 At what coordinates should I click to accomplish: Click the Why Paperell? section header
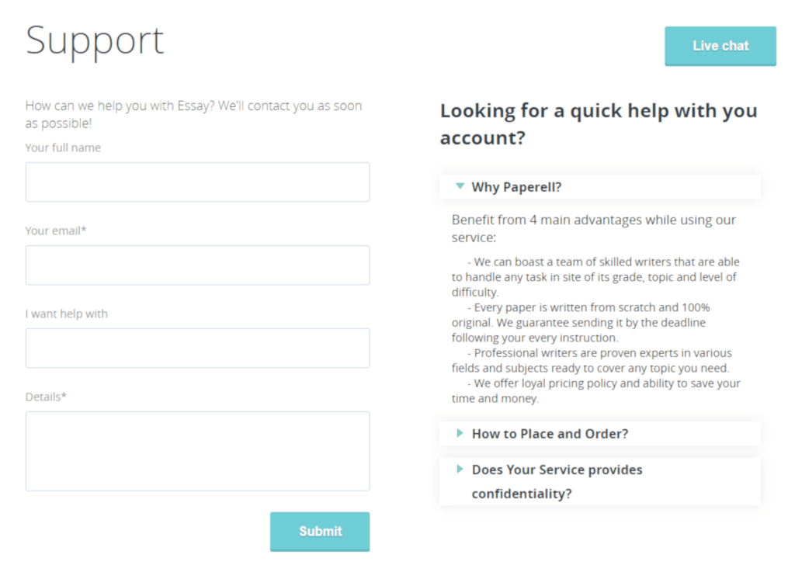(600, 187)
